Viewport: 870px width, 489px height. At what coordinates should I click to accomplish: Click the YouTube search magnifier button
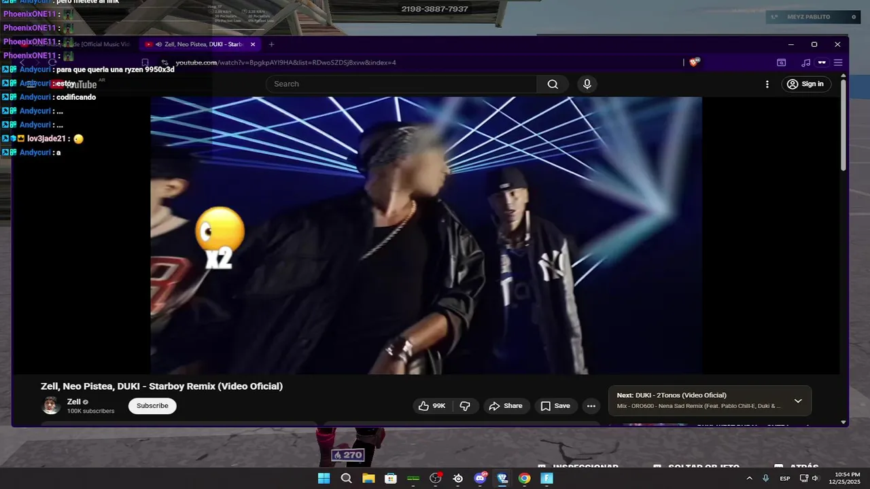(x=553, y=84)
